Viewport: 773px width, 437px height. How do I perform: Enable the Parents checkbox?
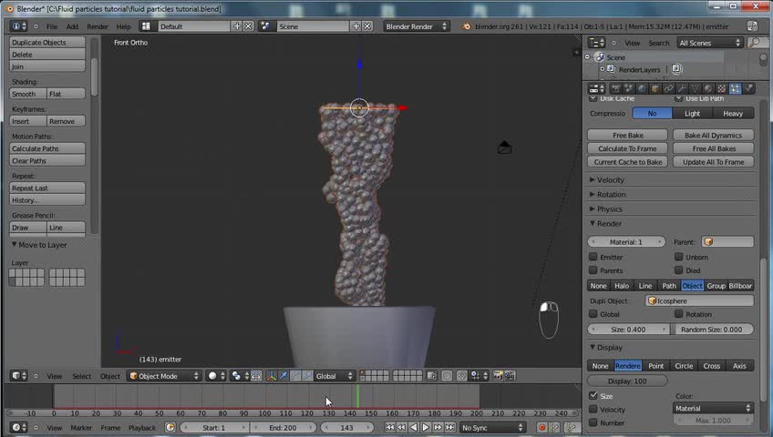tap(593, 270)
